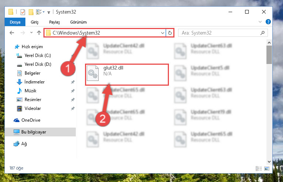Open İndirmeler in the sidebar
Image resolution: width=283 pixels, height=182 pixels.
pyautogui.click(x=35, y=82)
